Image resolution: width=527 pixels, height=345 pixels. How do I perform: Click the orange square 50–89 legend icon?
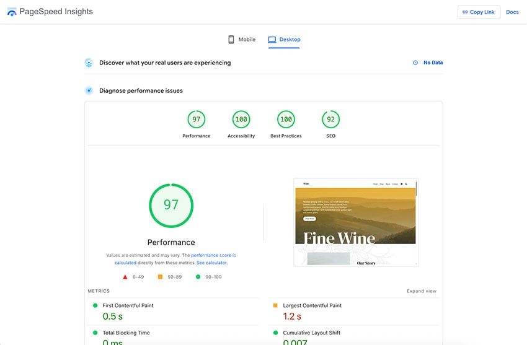[x=161, y=277]
